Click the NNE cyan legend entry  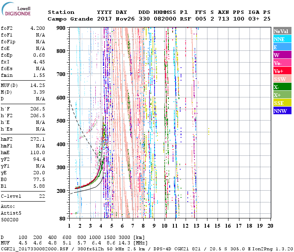click(x=282, y=39)
